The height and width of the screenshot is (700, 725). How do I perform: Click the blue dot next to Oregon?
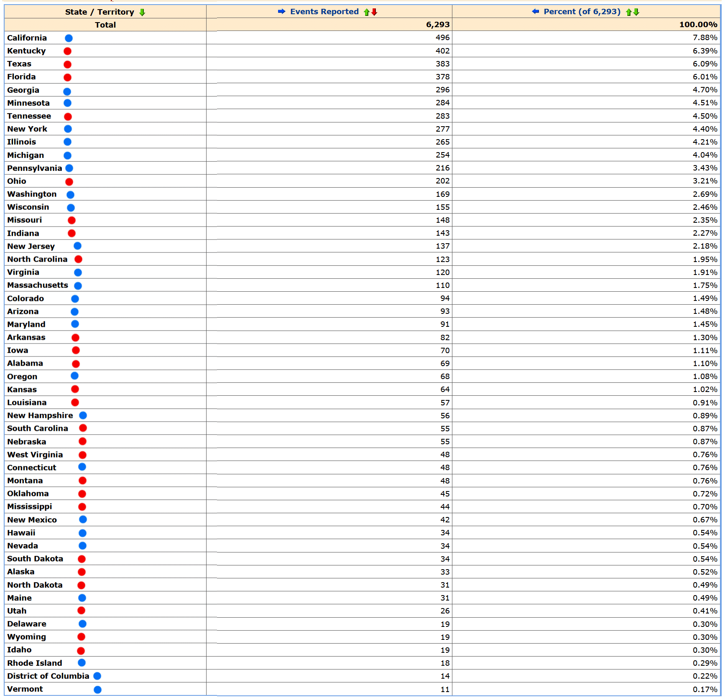point(75,376)
